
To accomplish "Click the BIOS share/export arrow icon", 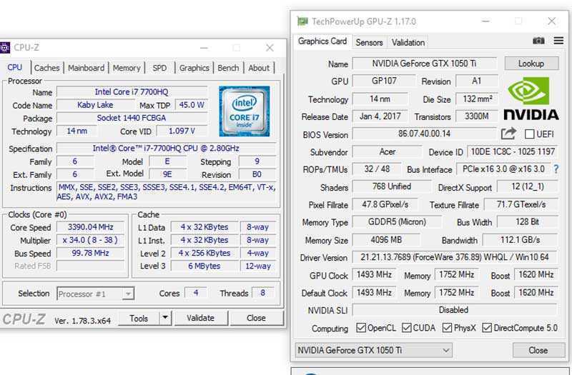I will [x=508, y=134].
